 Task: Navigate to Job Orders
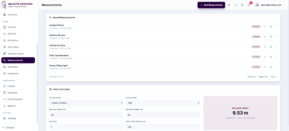[x=18, y=47]
